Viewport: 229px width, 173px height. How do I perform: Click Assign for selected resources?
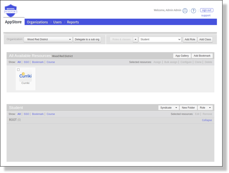coord(157,62)
